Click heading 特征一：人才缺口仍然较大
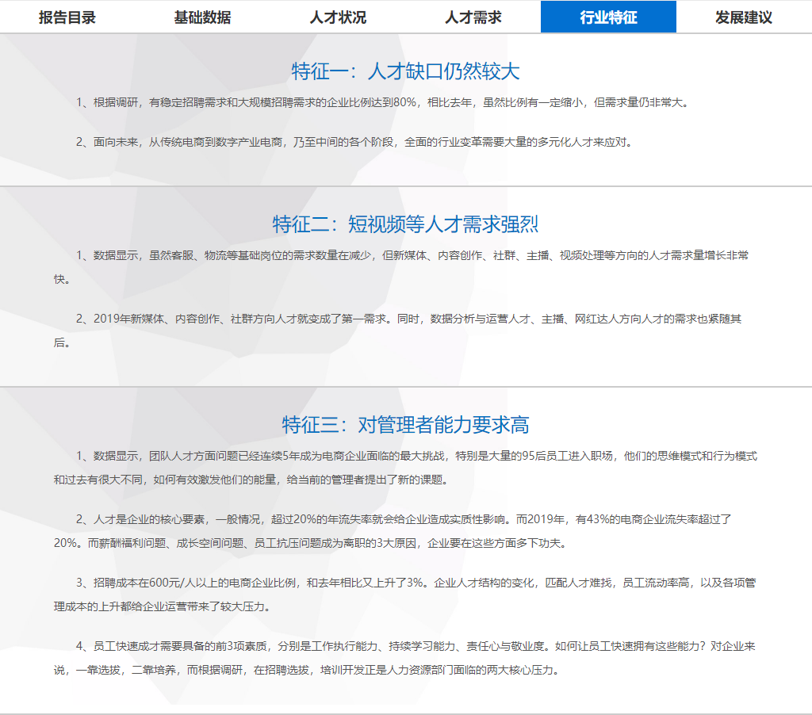 (405, 71)
